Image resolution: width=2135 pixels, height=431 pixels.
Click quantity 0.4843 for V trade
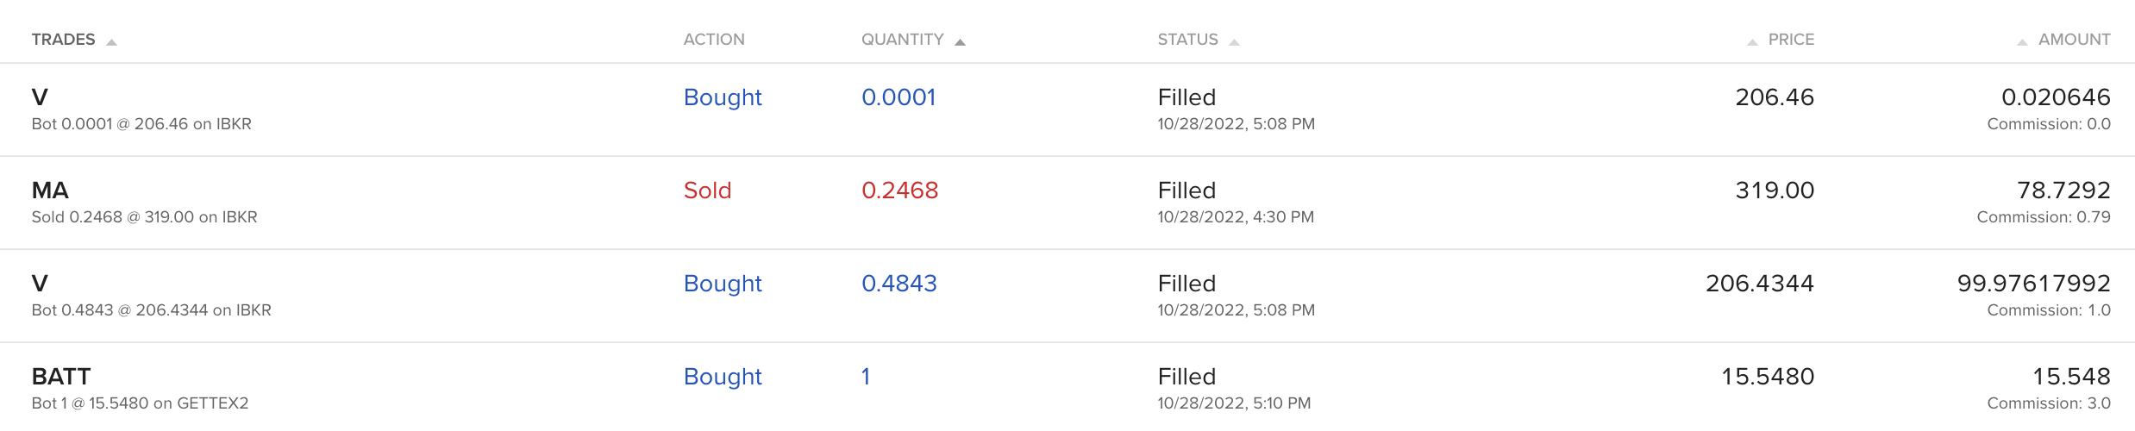coord(898,284)
